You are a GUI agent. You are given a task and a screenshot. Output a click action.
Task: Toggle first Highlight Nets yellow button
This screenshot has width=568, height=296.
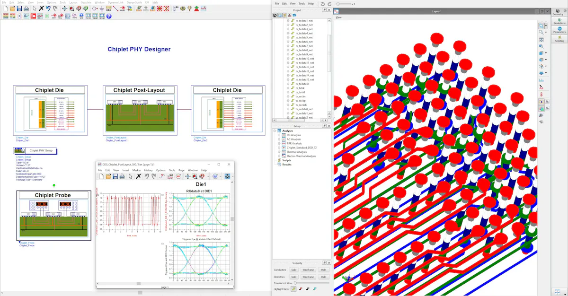[x=293, y=289]
